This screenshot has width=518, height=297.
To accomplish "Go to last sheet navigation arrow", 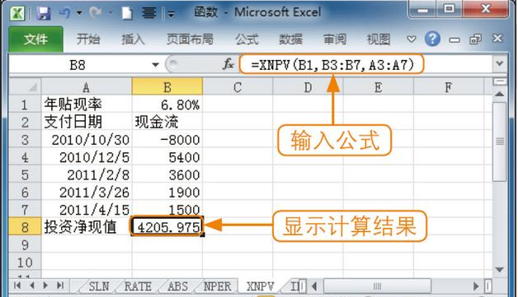I will [x=60, y=285].
